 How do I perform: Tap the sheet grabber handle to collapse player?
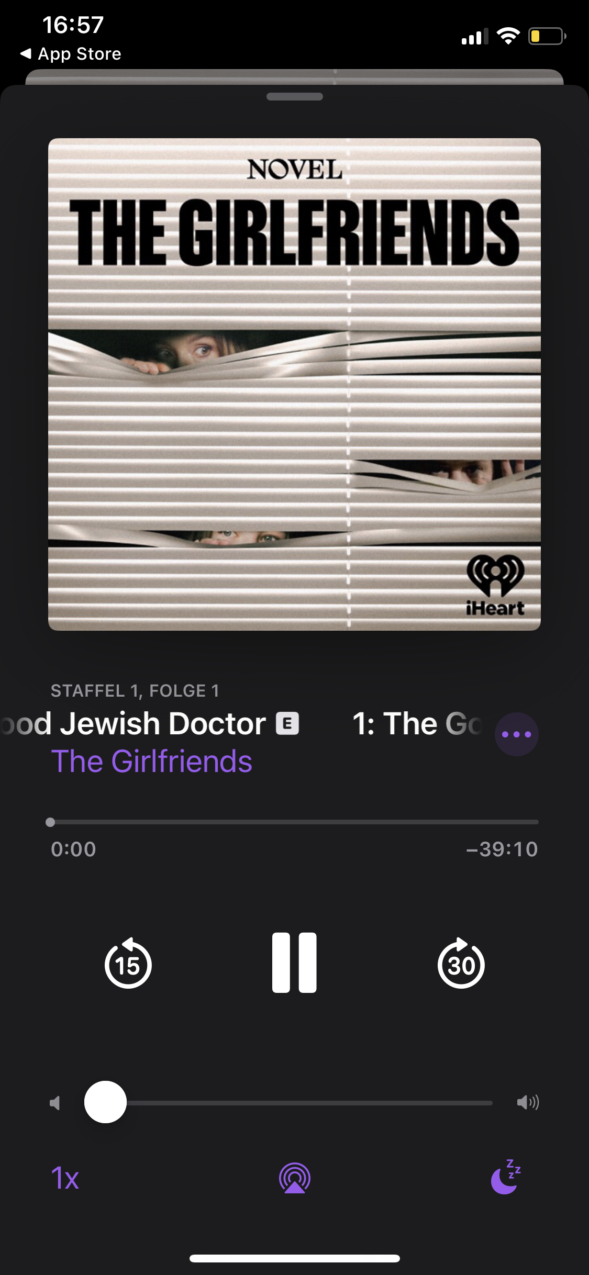click(x=294, y=96)
